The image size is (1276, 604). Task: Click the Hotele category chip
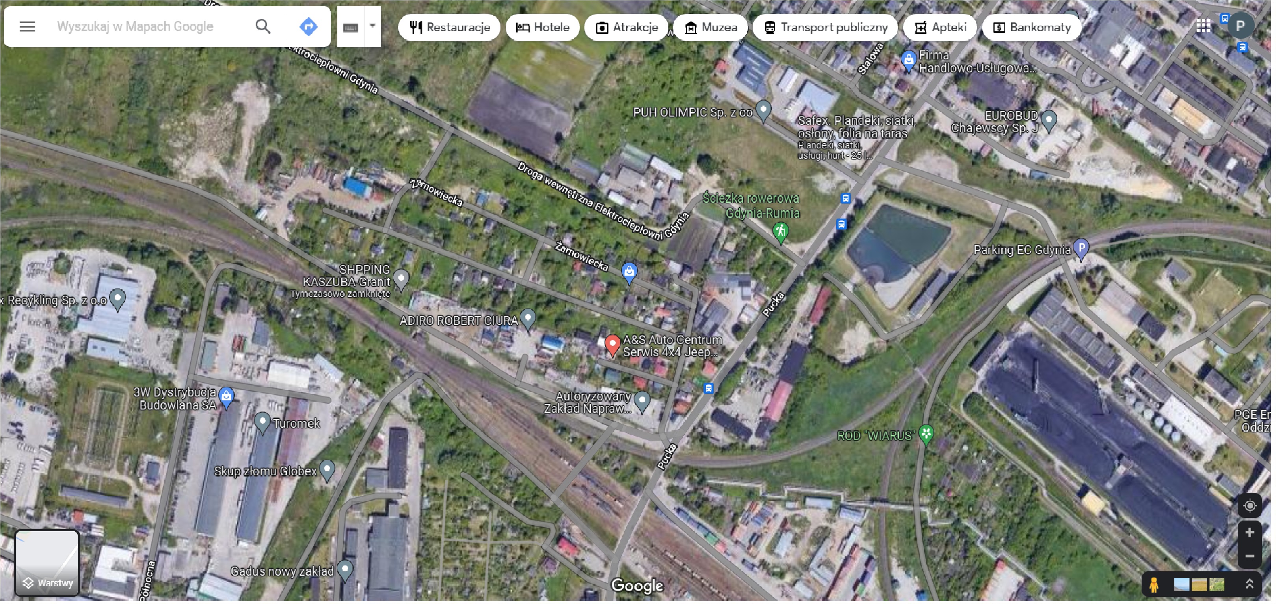542,27
